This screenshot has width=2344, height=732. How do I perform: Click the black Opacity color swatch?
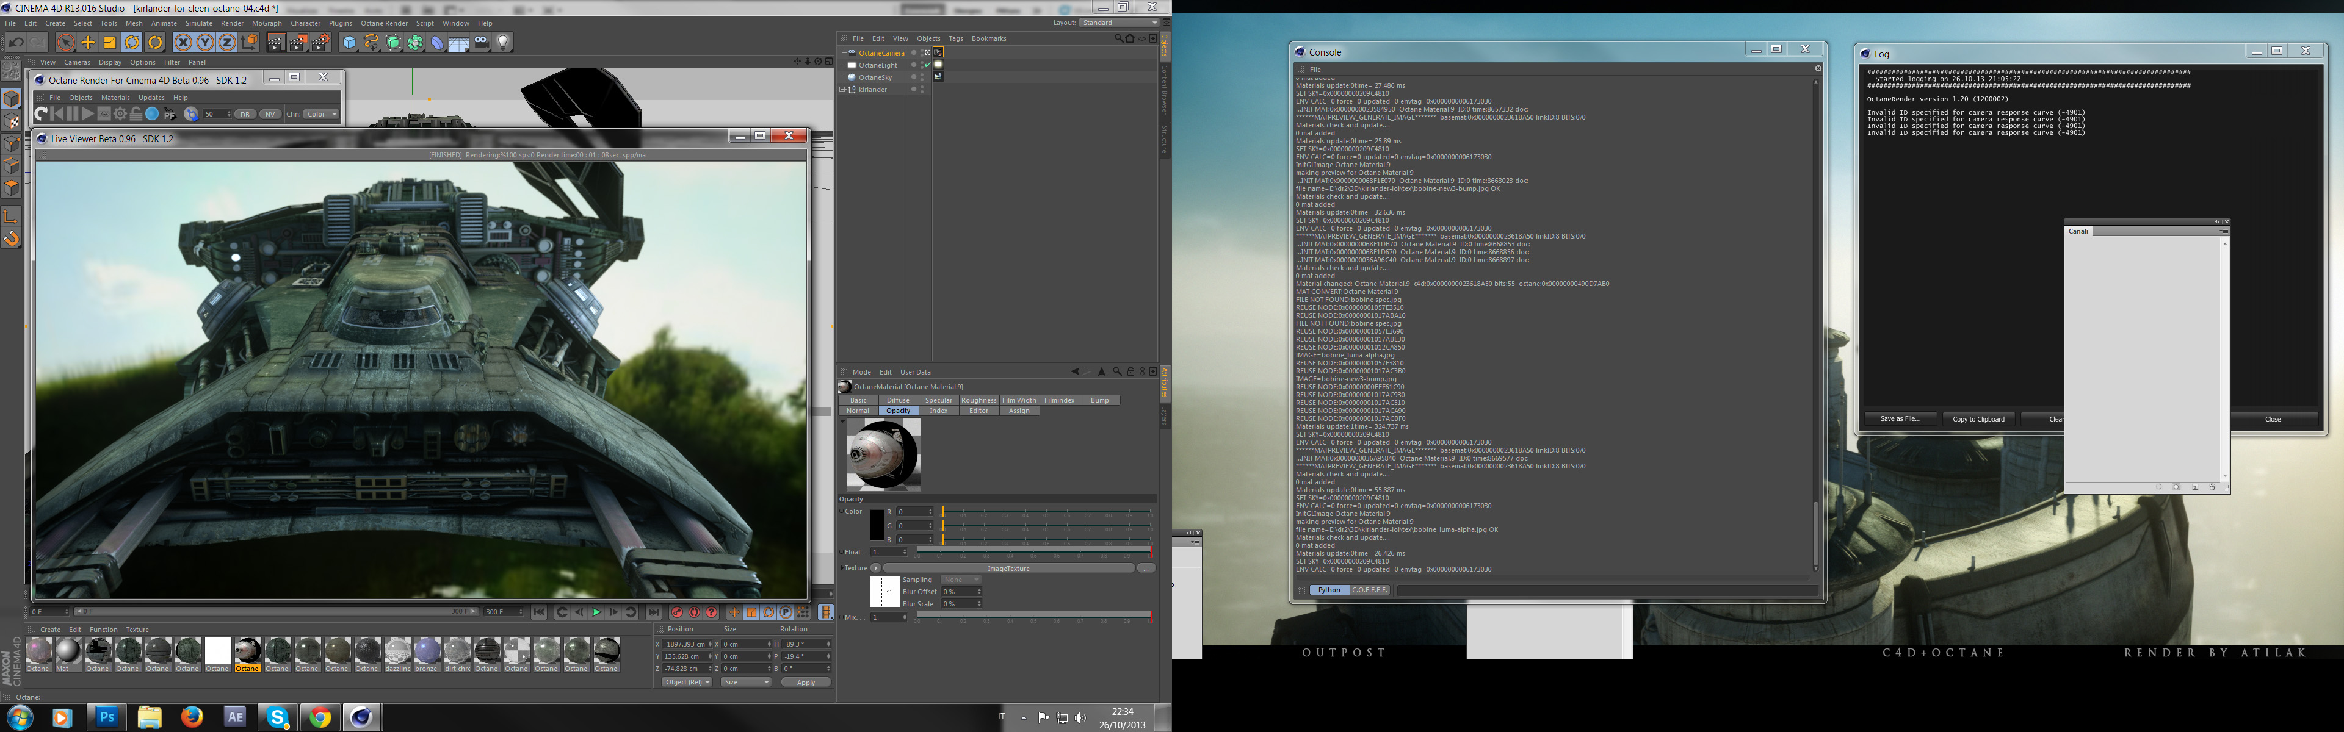point(877,526)
